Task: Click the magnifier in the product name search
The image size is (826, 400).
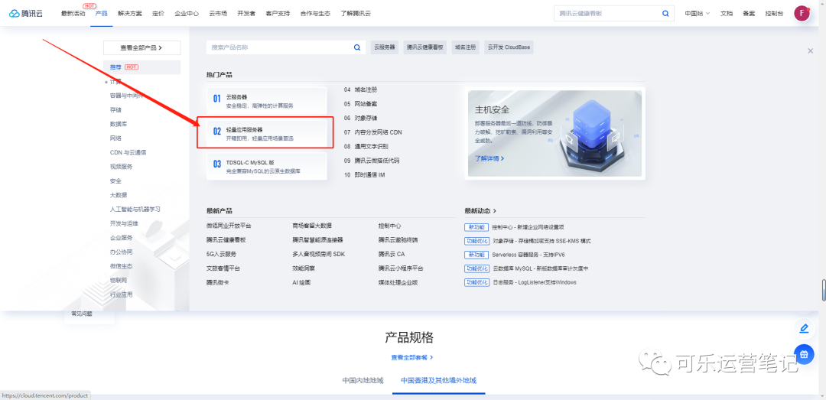Action: coord(357,47)
